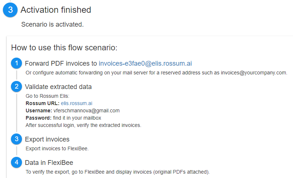Click the Password find it in your mailbox line
This screenshot has height=178, width=293.
[63, 118]
